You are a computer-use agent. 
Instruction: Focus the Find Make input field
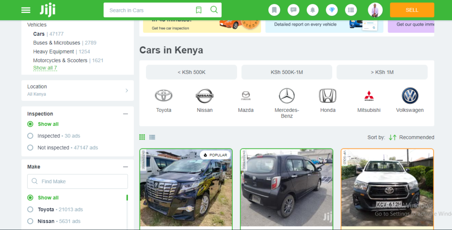pos(78,182)
